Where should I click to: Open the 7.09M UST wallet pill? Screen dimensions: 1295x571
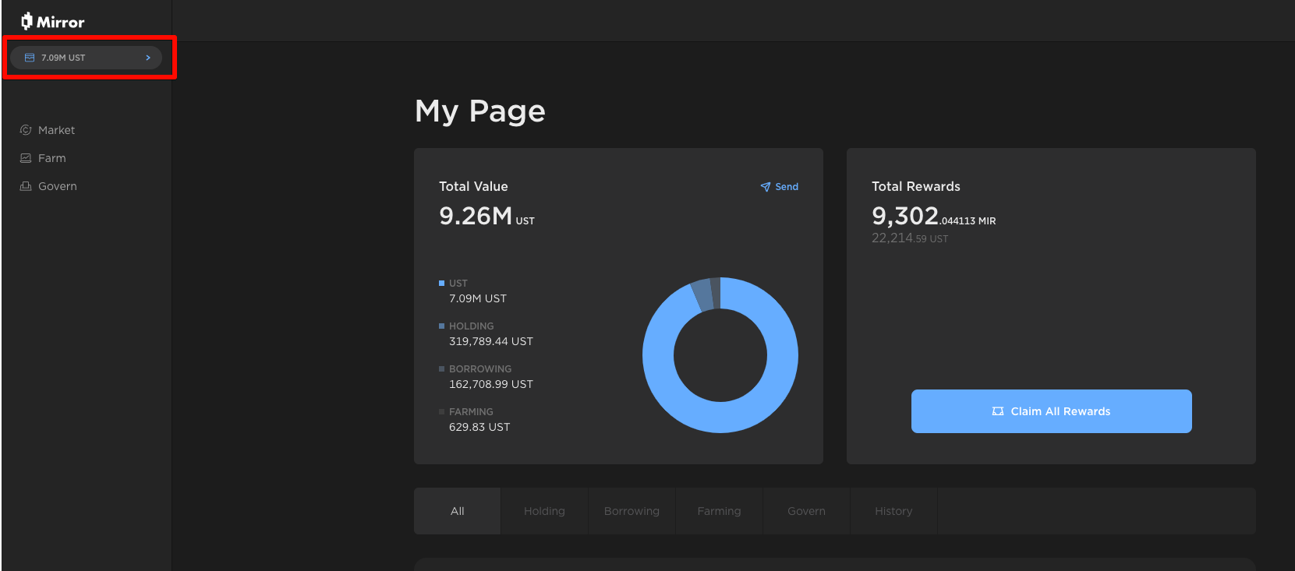86,58
